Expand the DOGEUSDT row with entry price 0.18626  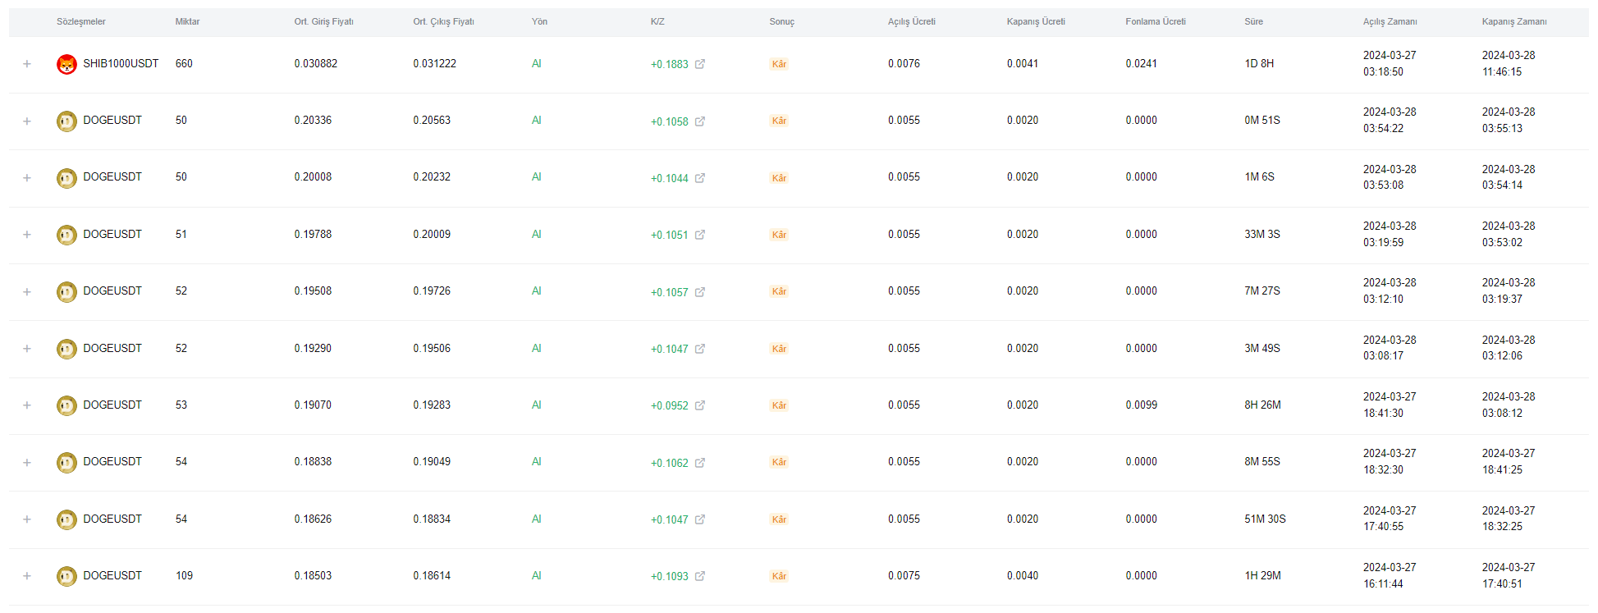[x=27, y=519]
